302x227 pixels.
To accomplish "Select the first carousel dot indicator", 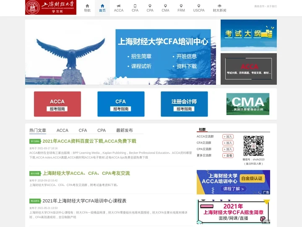I will (x=116, y=78).
